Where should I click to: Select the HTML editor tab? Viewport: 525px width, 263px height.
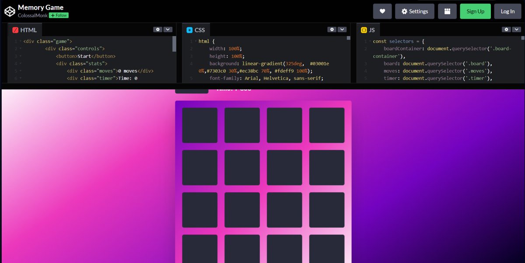[x=25, y=30]
